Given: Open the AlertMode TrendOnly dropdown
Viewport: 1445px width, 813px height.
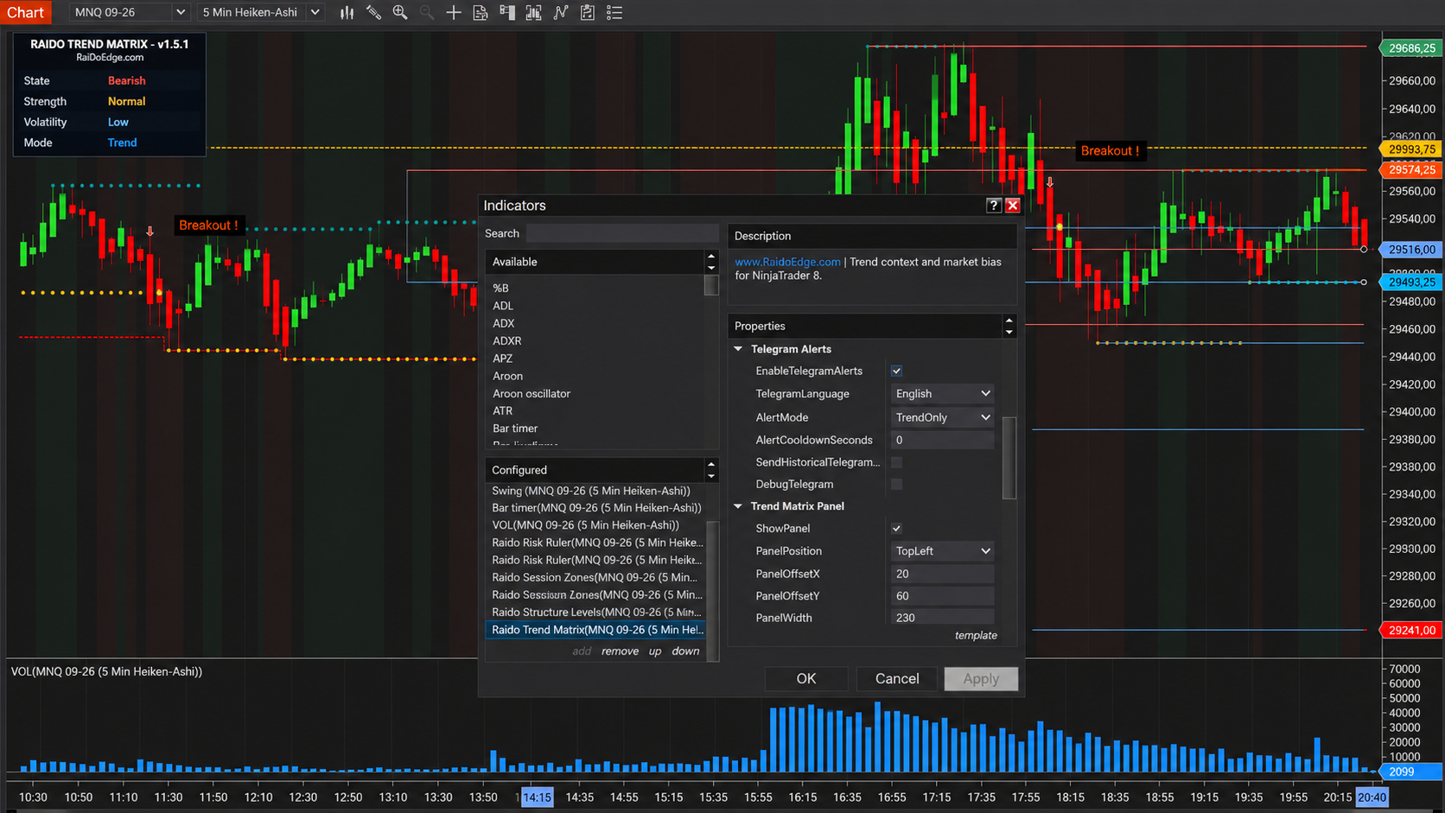Looking at the screenshot, I should [942, 417].
